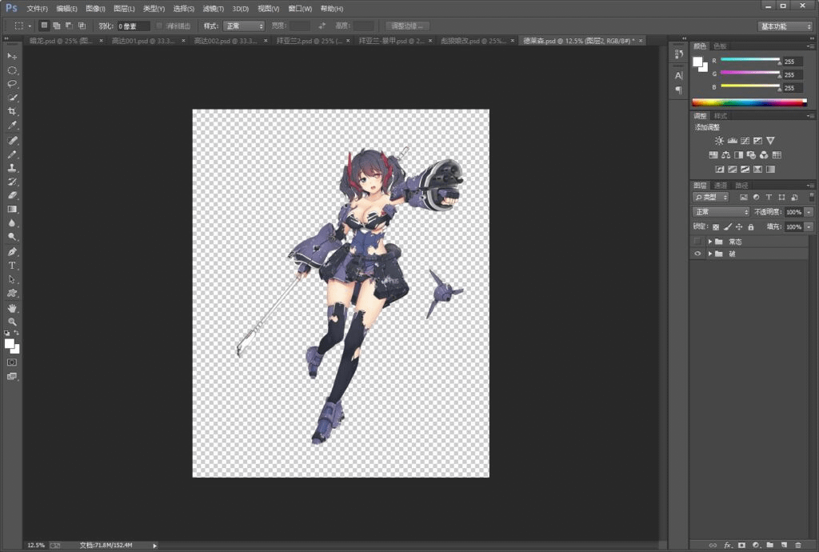Open the workspace 基本功能 dropdown
This screenshot has width=819, height=552.
(785, 26)
